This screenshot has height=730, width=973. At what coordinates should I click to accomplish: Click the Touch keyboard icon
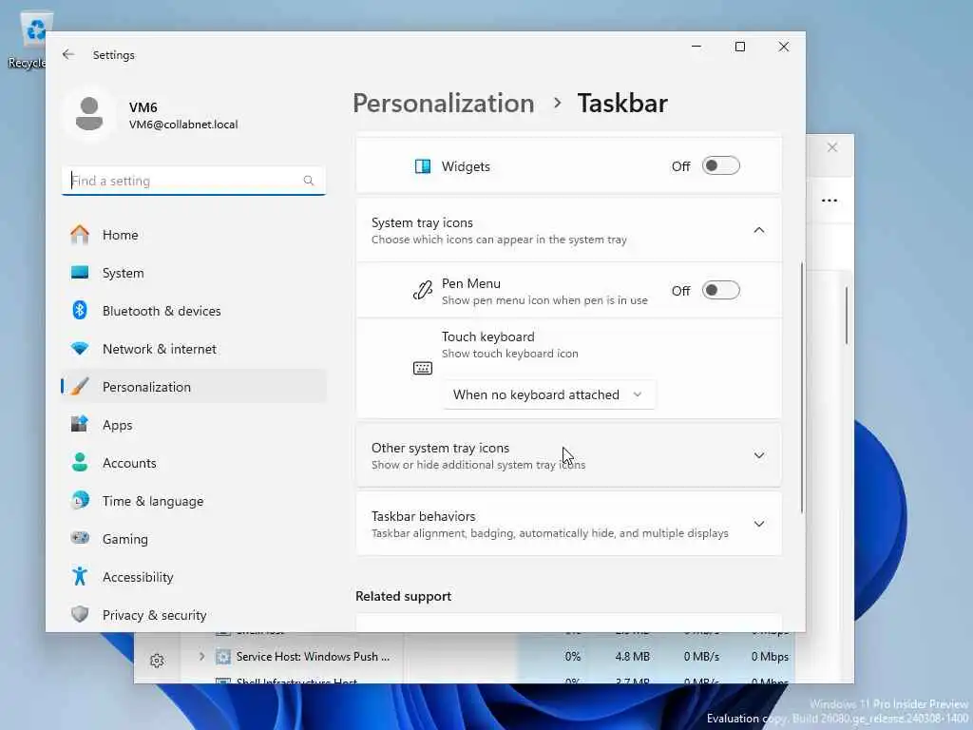[x=423, y=368]
